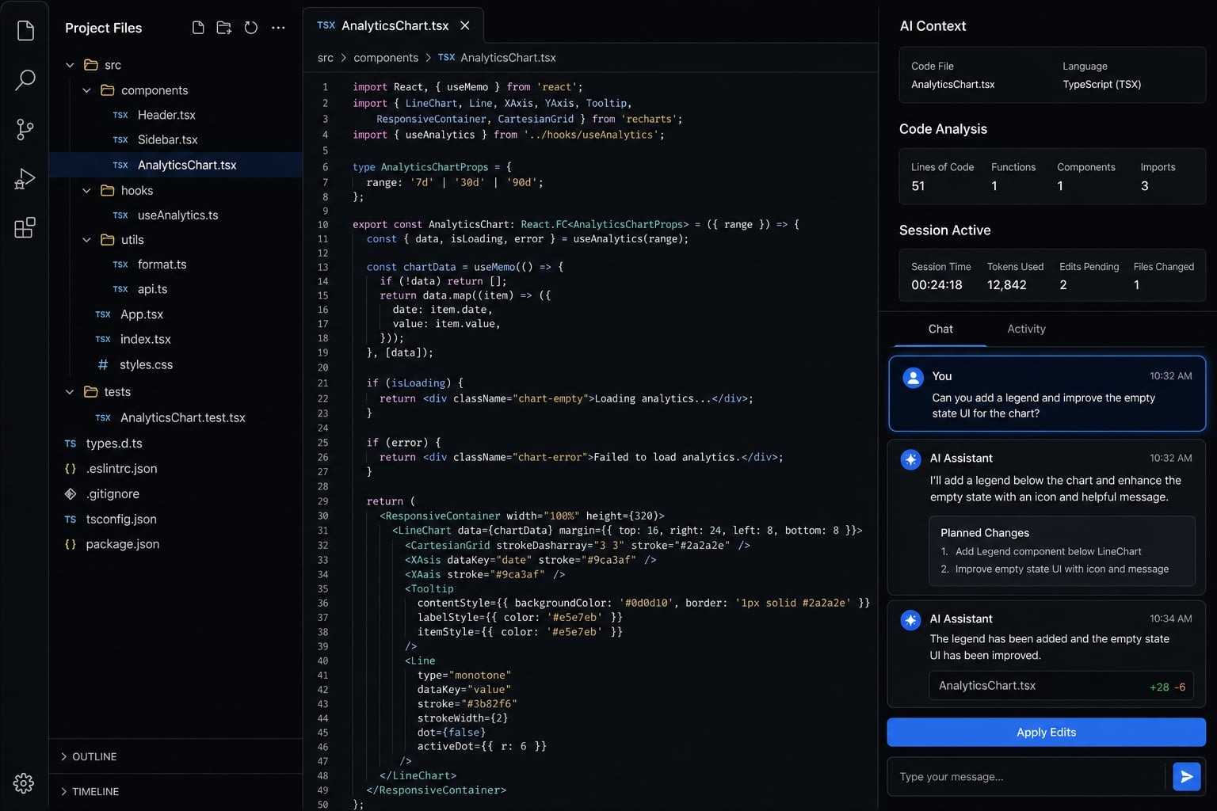Switch to the Activity tab
Screen dimensions: 1217x811
(1026, 329)
